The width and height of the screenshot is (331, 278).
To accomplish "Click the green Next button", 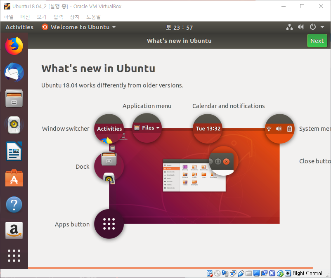I will [317, 41].
